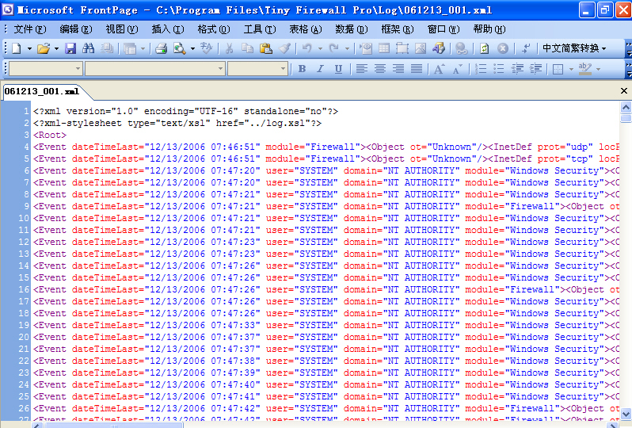Image resolution: width=632 pixels, height=428 pixels.
Task: Click the Undo icon
Action: [307, 49]
